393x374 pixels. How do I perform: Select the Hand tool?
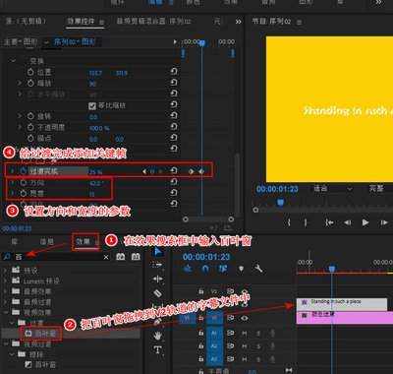click(158, 336)
